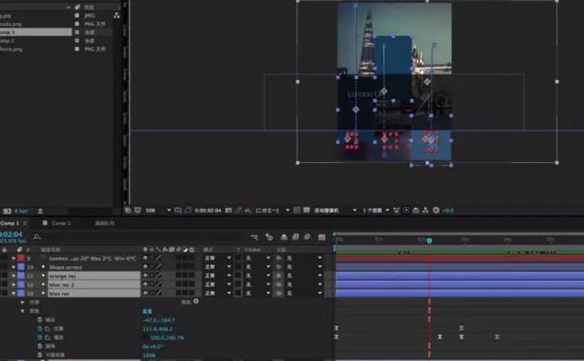Open the 1 view layout dropdown
This screenshot has width=584, height=361.
(x=376, y=210)
